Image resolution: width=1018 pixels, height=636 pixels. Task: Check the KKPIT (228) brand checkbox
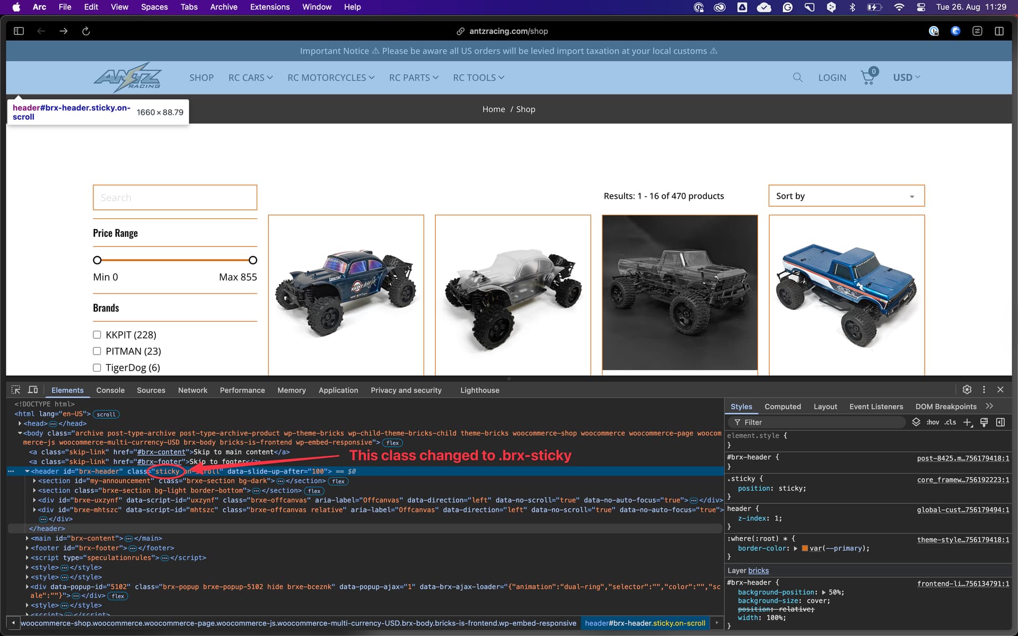[97, 334]
